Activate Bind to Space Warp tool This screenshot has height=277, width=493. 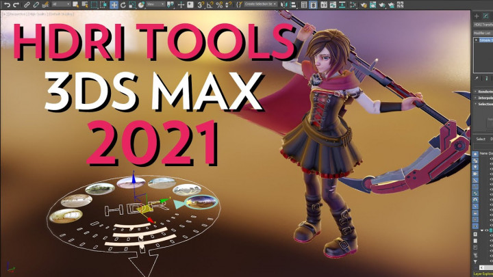coord(45,5)
